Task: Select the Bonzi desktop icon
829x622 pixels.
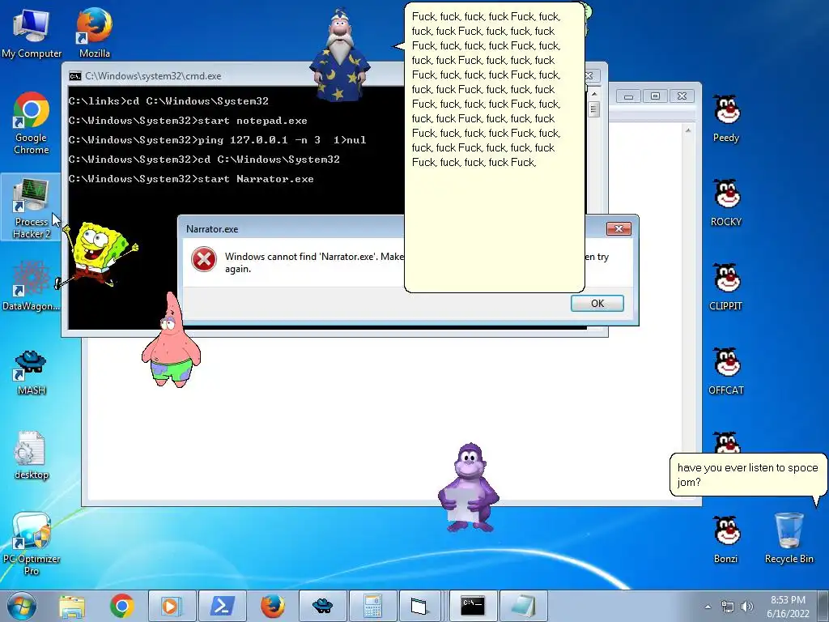Action: (x=726, y=539)
